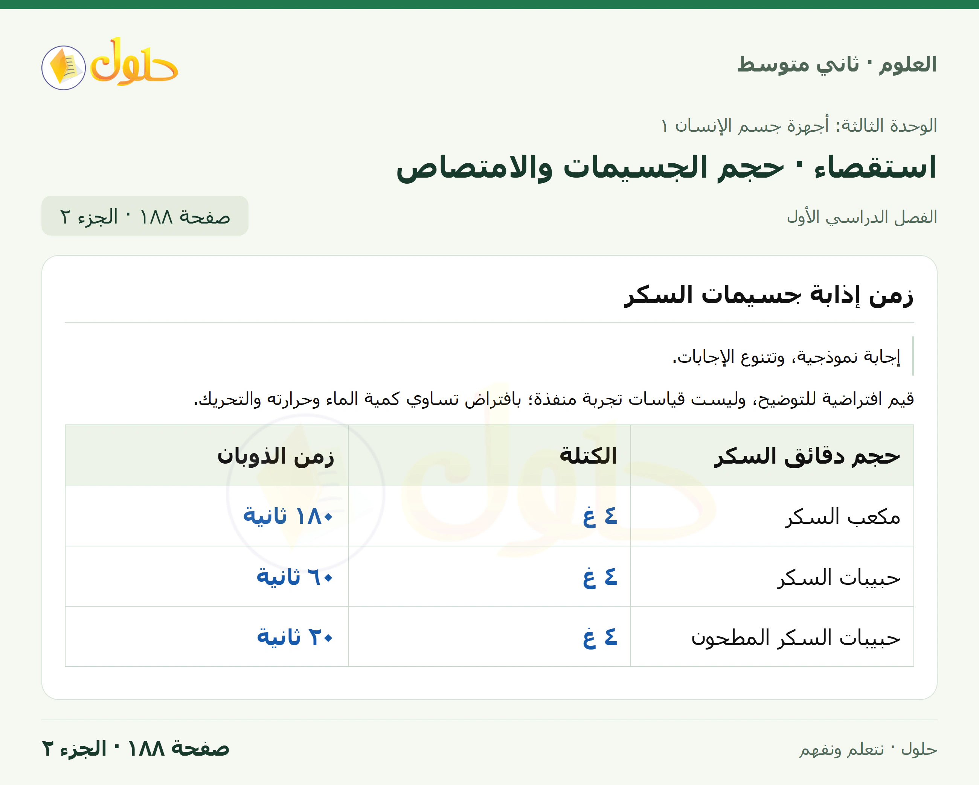The width and height of the screenshot is (979, 785).
Task: Click the time value '٦٠ ثانية'
Action: [295, 577]
